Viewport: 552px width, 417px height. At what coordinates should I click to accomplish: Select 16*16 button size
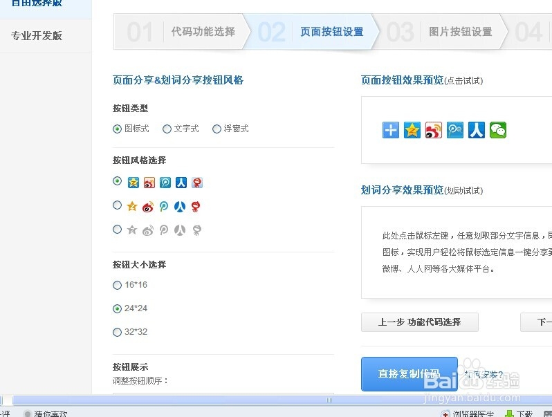pos(117,285)
